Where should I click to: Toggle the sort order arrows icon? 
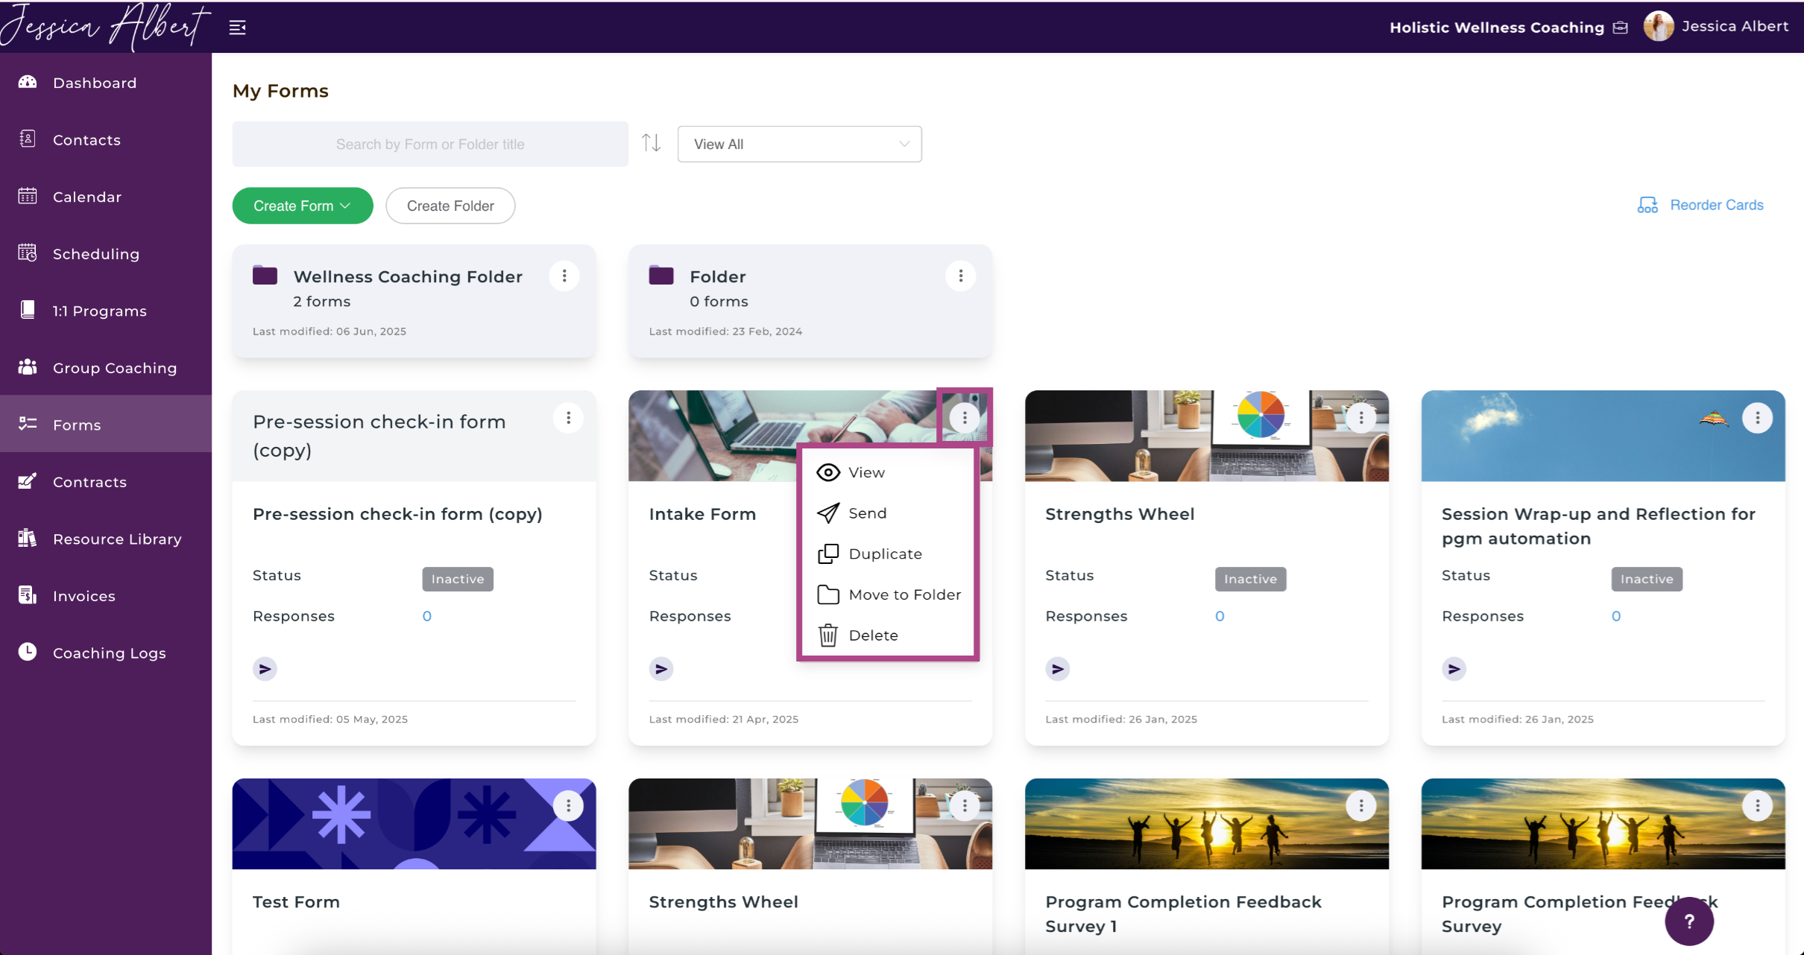pyautogui.click(x=652, y=143)
